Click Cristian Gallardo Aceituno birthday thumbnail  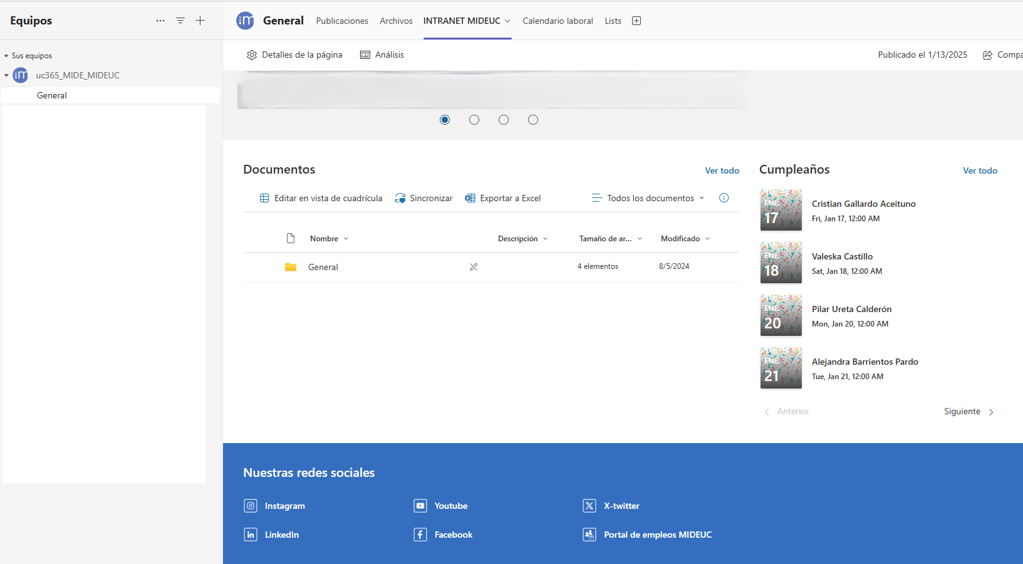(x=781, y=210)
